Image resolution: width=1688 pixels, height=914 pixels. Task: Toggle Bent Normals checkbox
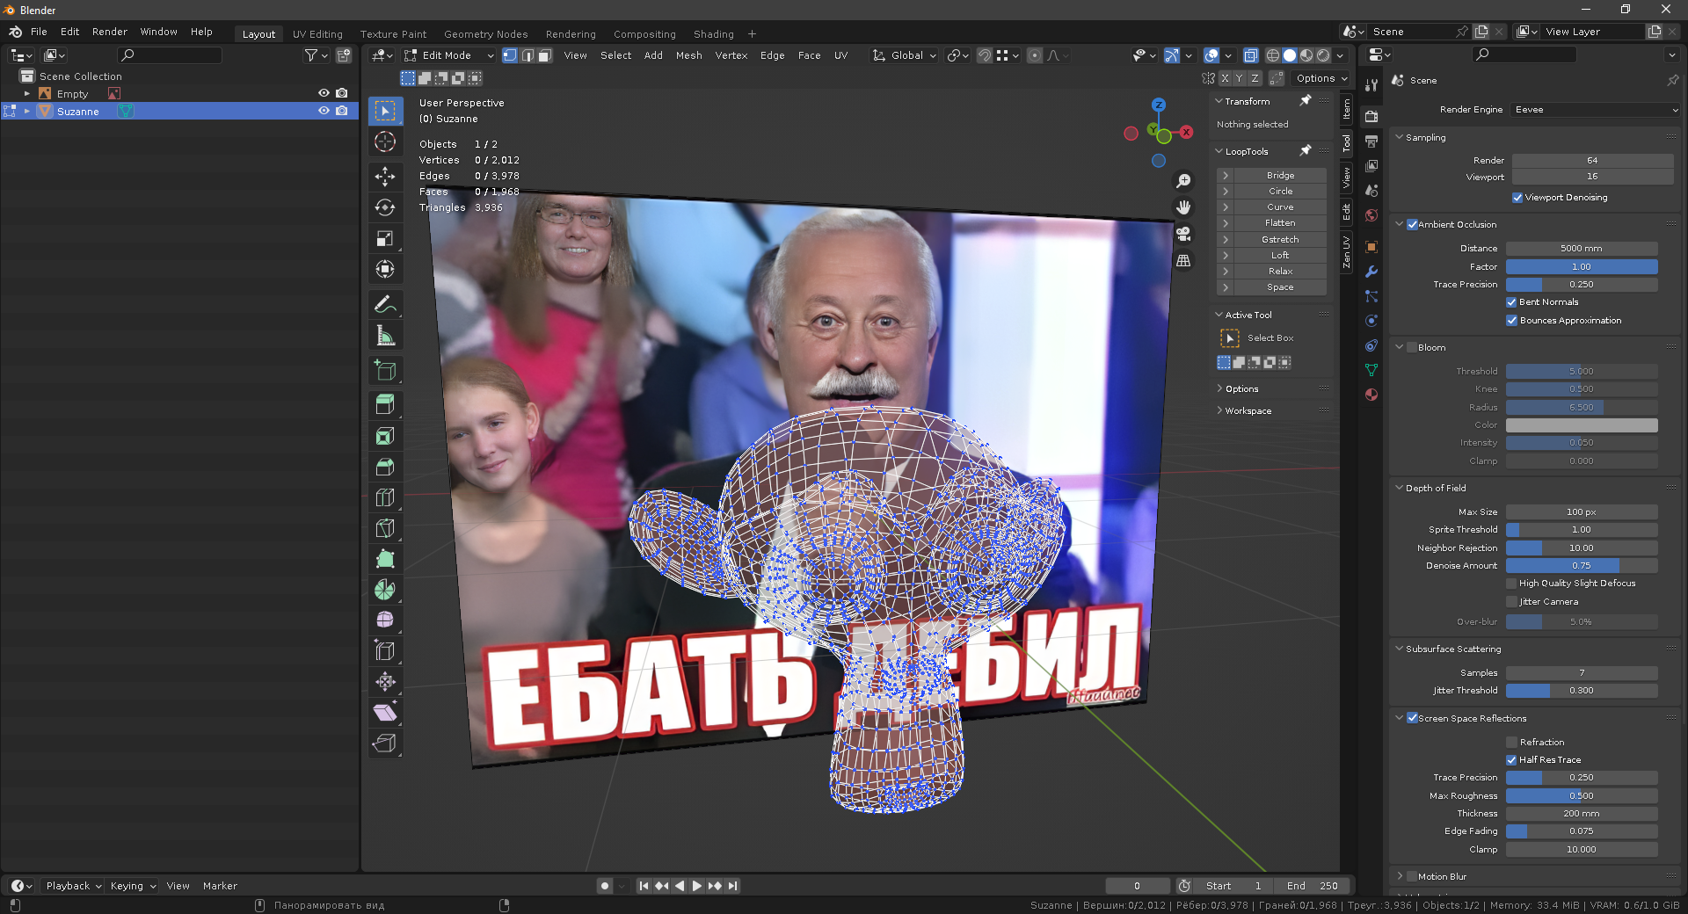pos(1512,302)
